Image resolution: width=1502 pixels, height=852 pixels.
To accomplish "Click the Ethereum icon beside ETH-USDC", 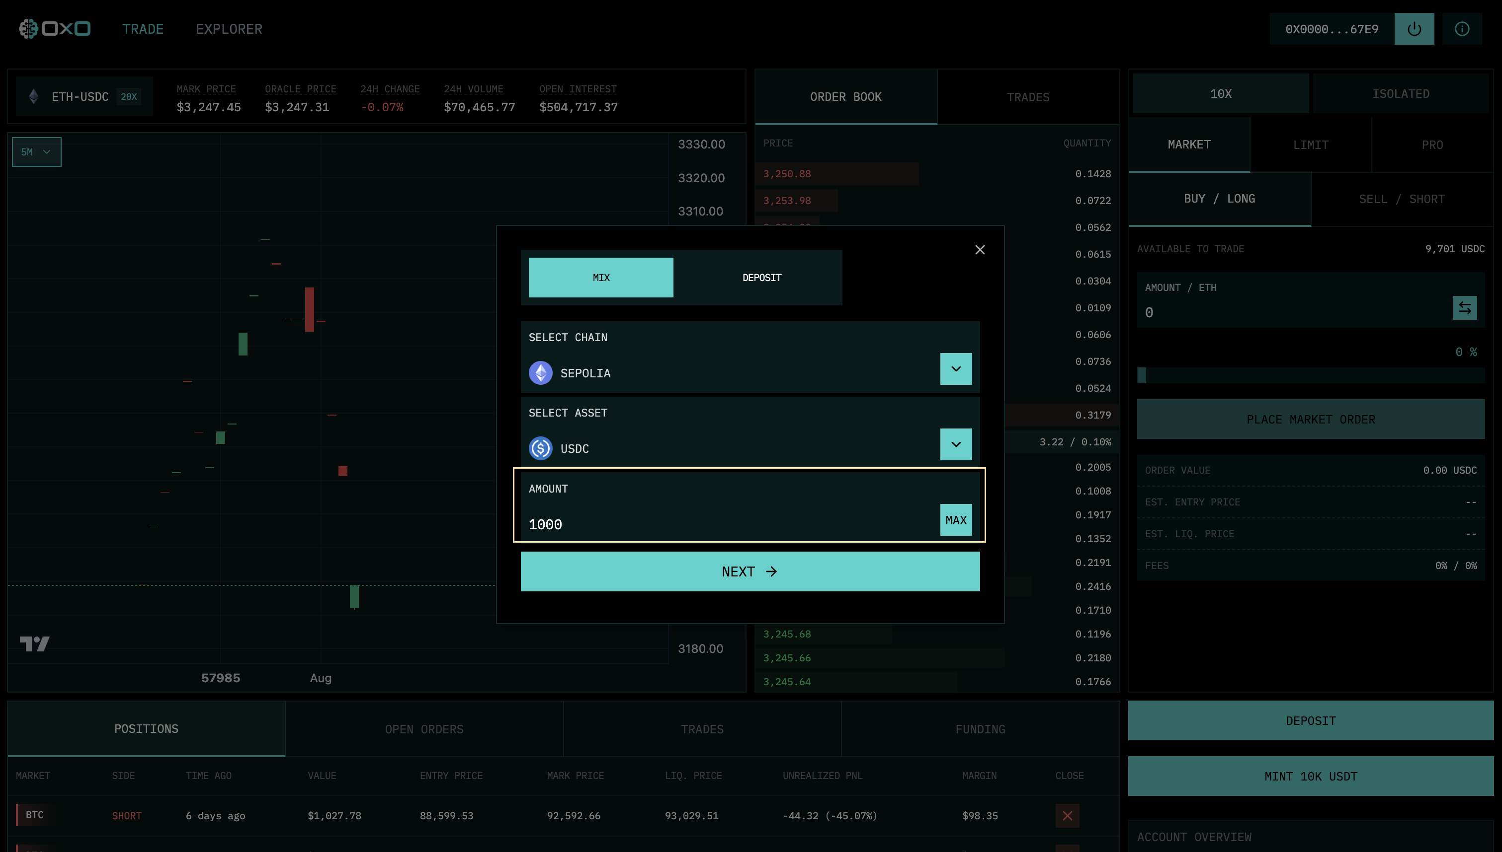I will coord(34,96).
